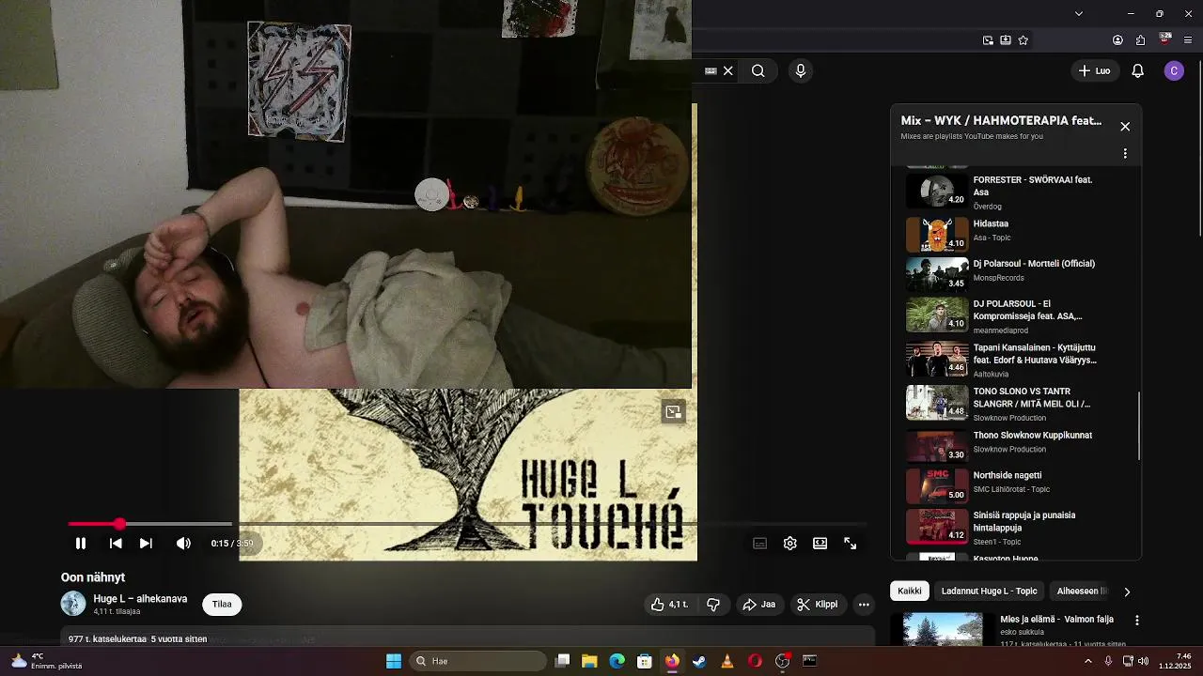Show hidden system tray icons
The height and width of the screenshot is (676, 1203).
[x=1088, y=661]
